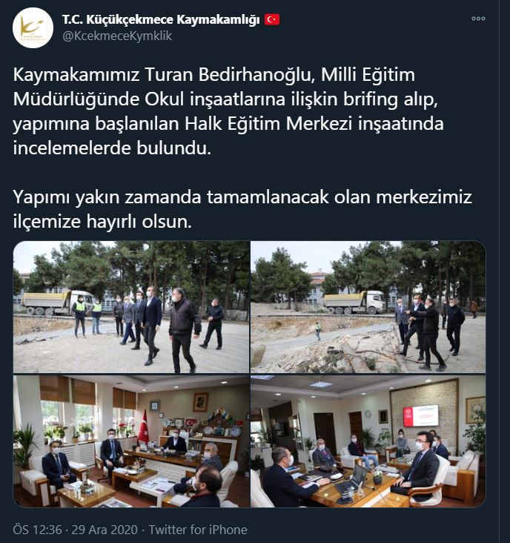Open the @KcekmeceKymklik handle link
This screenshot has width=510, height=543.
117,36
